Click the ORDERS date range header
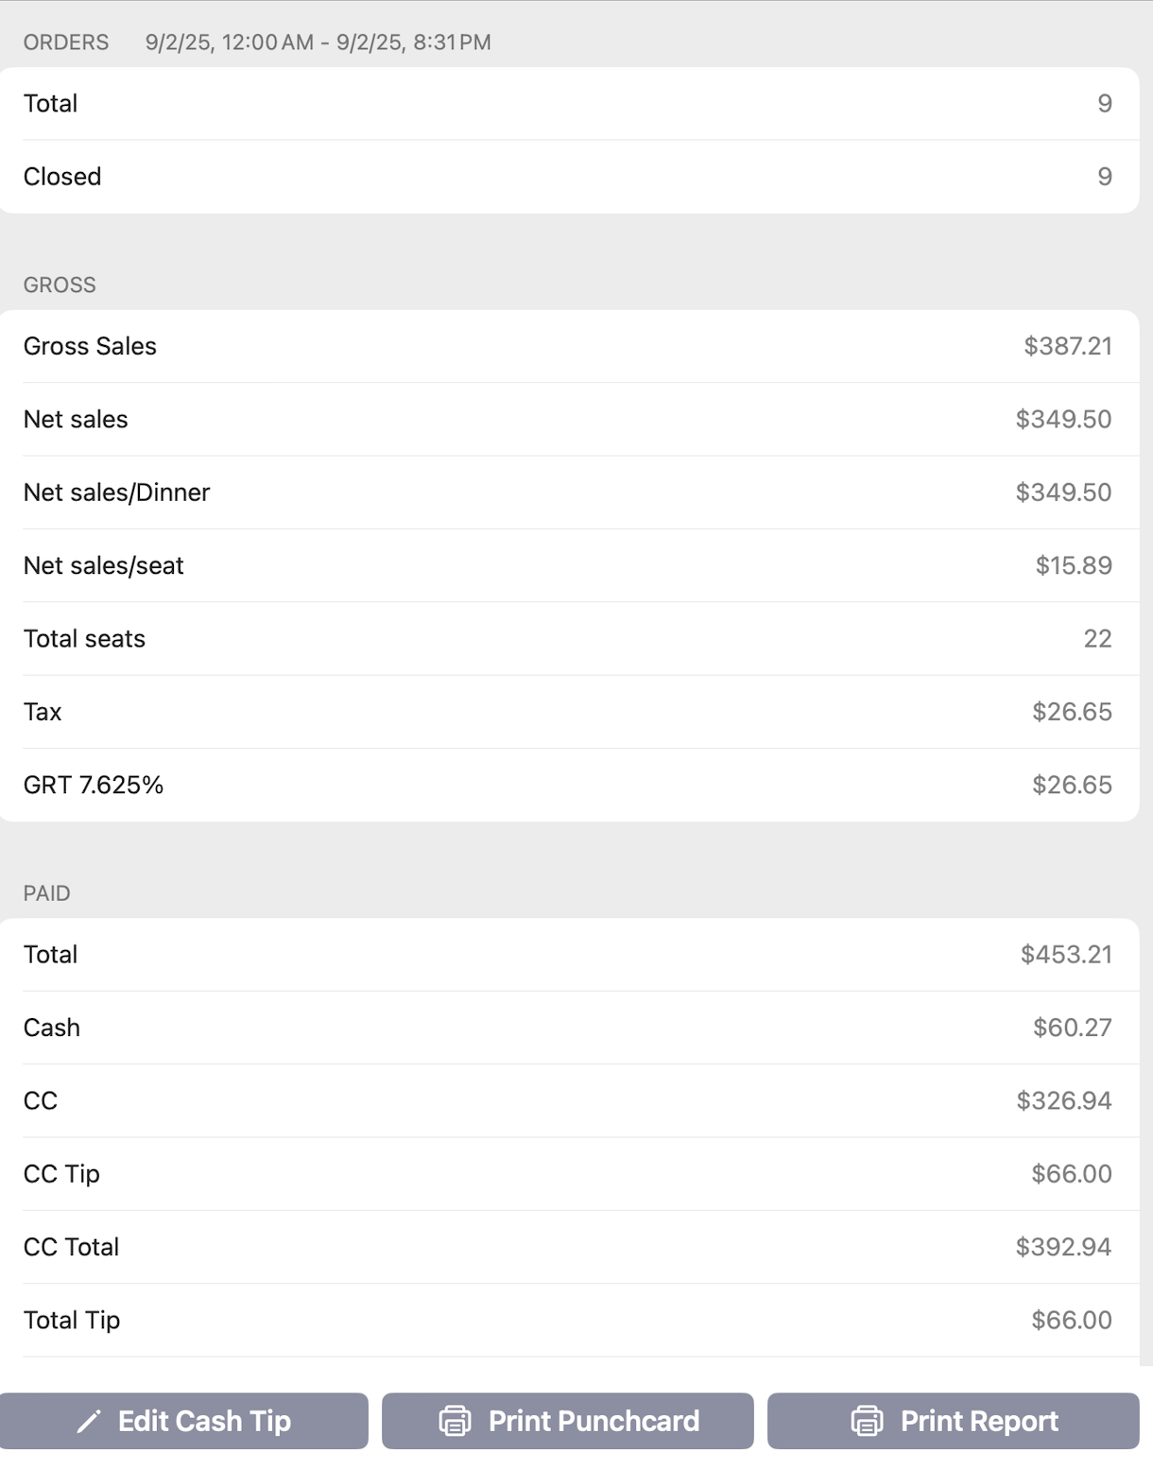 click(318, 43)
